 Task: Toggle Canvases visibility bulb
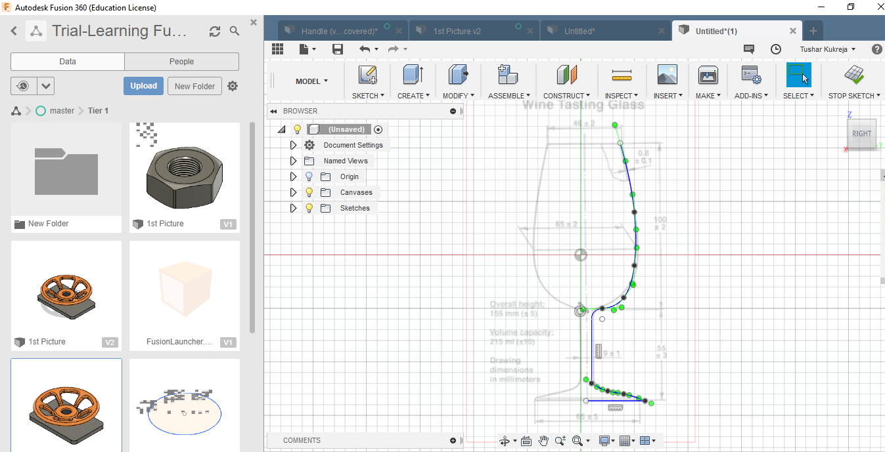tap(309, 192)
